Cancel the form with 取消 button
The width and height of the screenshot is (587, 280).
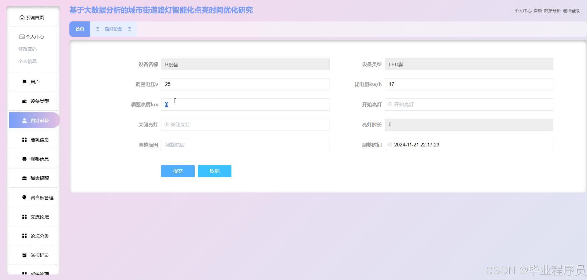[215, 171]
